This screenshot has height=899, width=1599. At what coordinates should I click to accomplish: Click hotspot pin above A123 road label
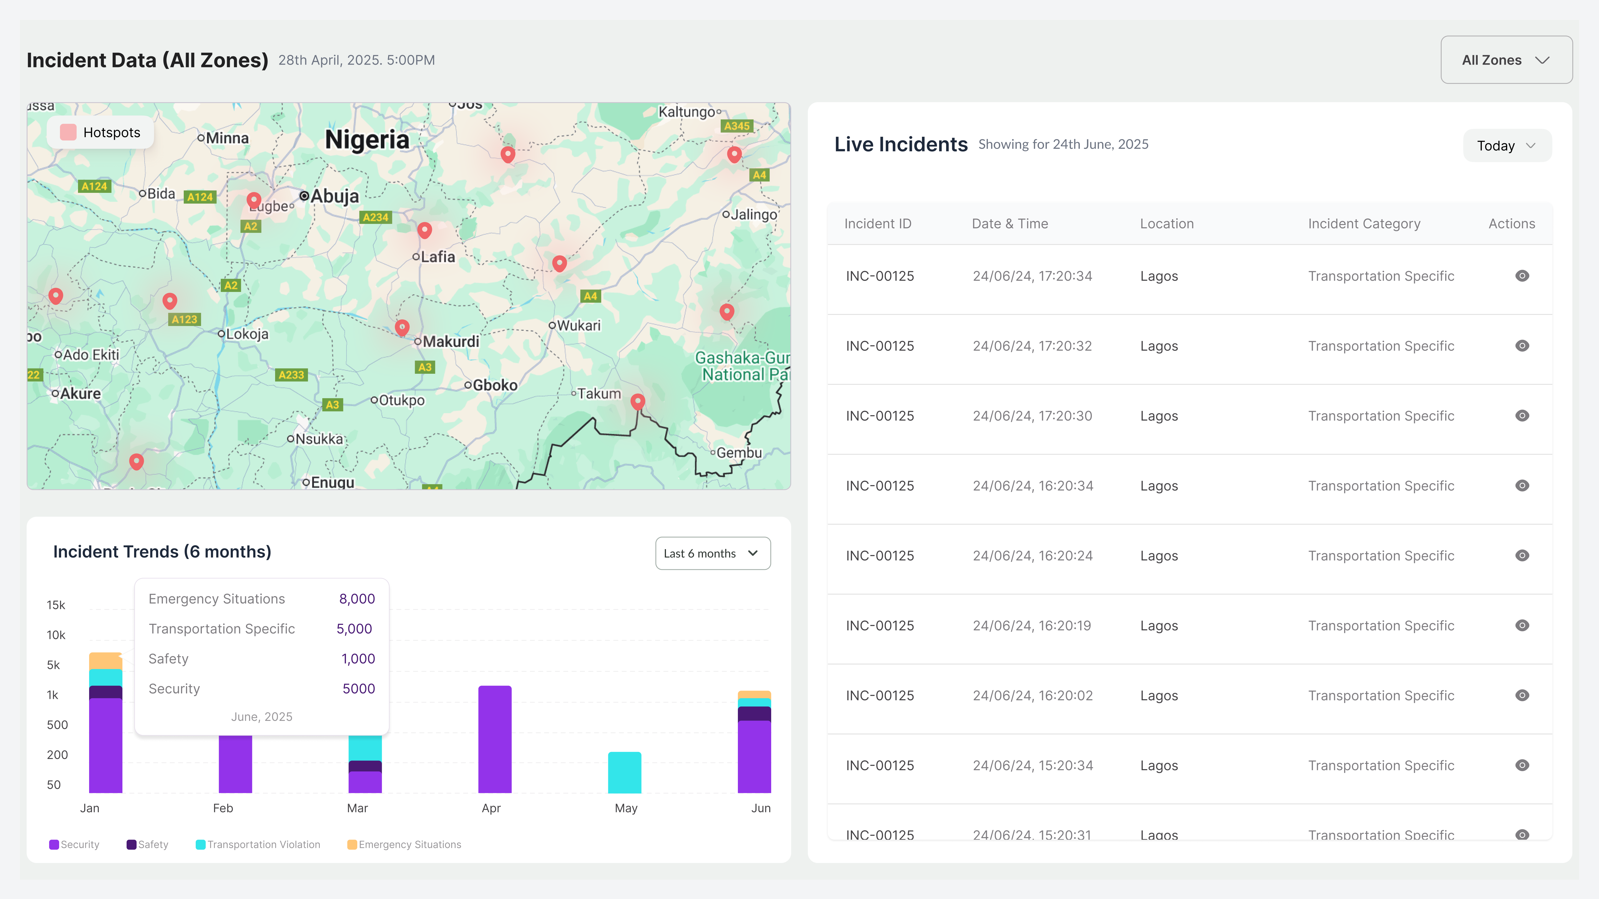point(169,302)
